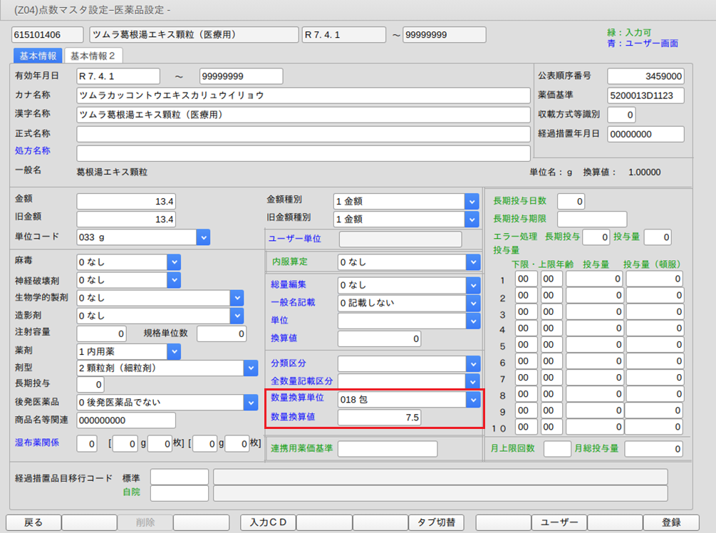Viewport: 716px width, 533px height.
Task: Open the 剤型 dropdown
Action: point(250,368)
